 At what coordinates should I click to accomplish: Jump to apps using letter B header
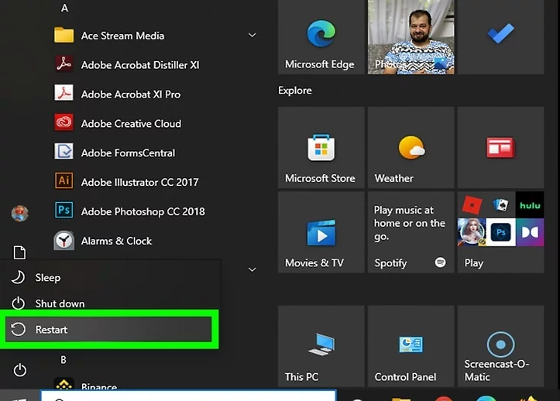[64, 360]
